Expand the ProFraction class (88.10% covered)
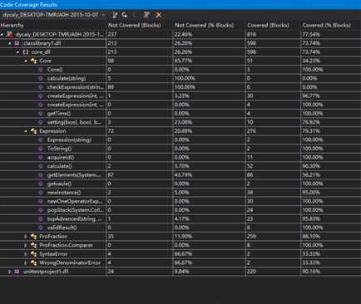Image resolution: width=361 pixels, height=304 pixels. (26, 237)
